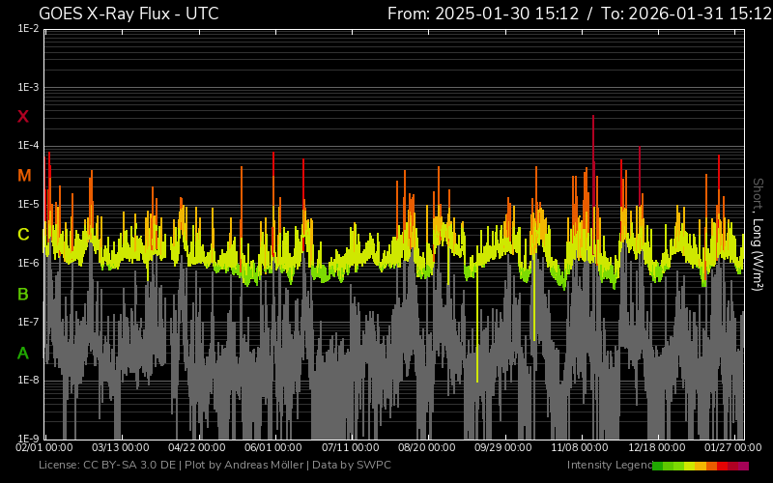Viewport: 773px width, 483px height.
Task: Select the green B flare class label
Action: click(23, 294)
